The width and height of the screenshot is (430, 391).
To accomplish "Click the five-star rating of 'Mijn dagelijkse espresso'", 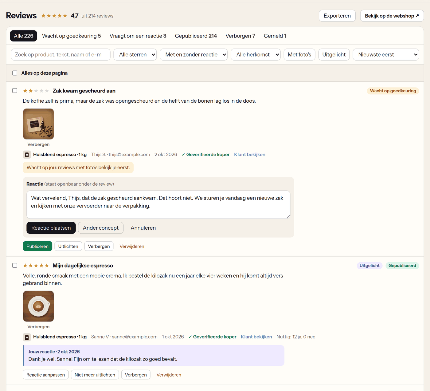I will pyautogui.click(x=36, y=266).
